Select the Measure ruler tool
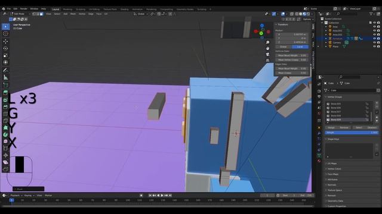 click(5, 77)
